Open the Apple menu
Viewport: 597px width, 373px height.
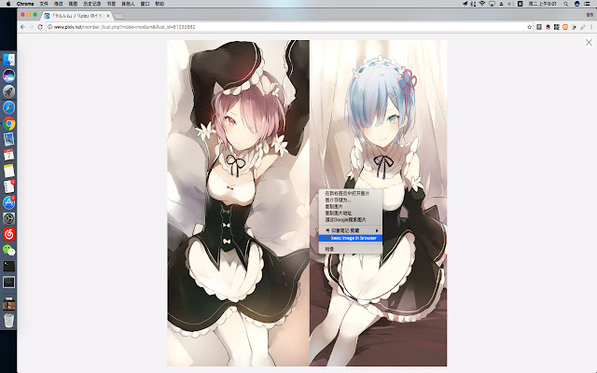click(8, 4)
